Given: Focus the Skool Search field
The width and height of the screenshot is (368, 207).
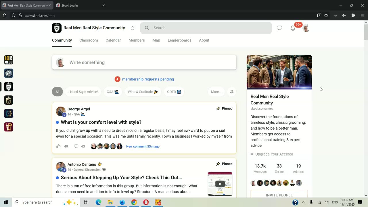Looking at the screenshot, I should click(206, 28).
